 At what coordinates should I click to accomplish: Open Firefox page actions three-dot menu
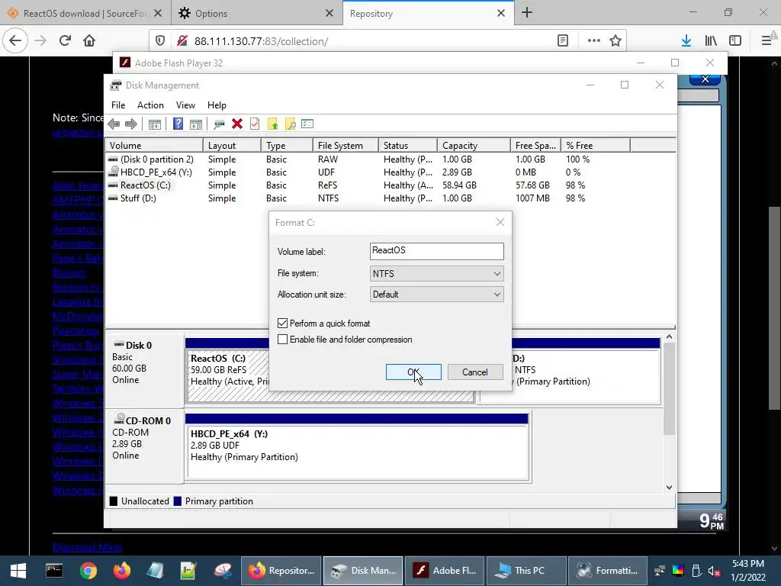pos(593,41)
